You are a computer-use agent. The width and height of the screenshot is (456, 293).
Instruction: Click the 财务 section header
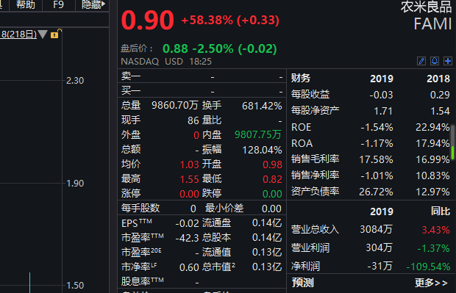coord(301,78)
